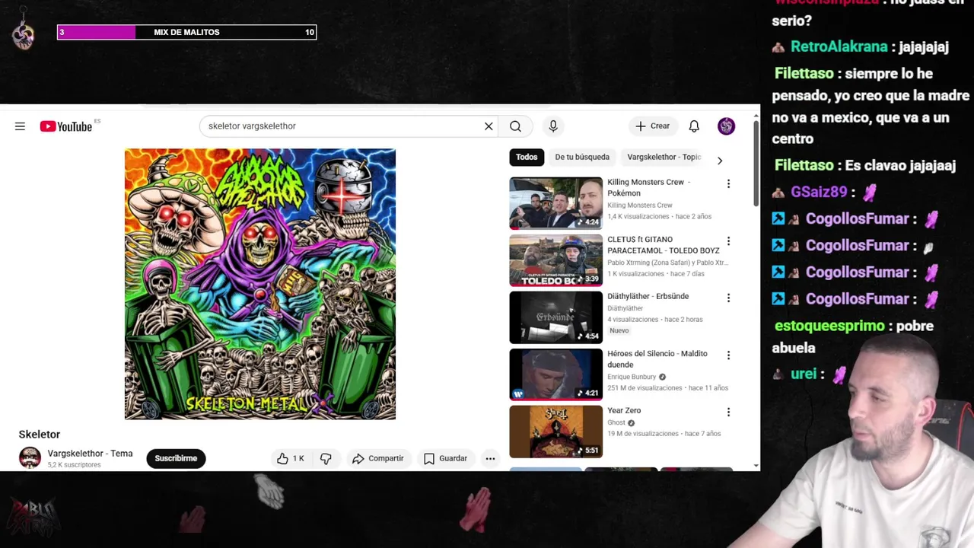Open the Maldito duende video thumbnail
Image resolution: width=974 pixels, height=548 pixels.
555,374
